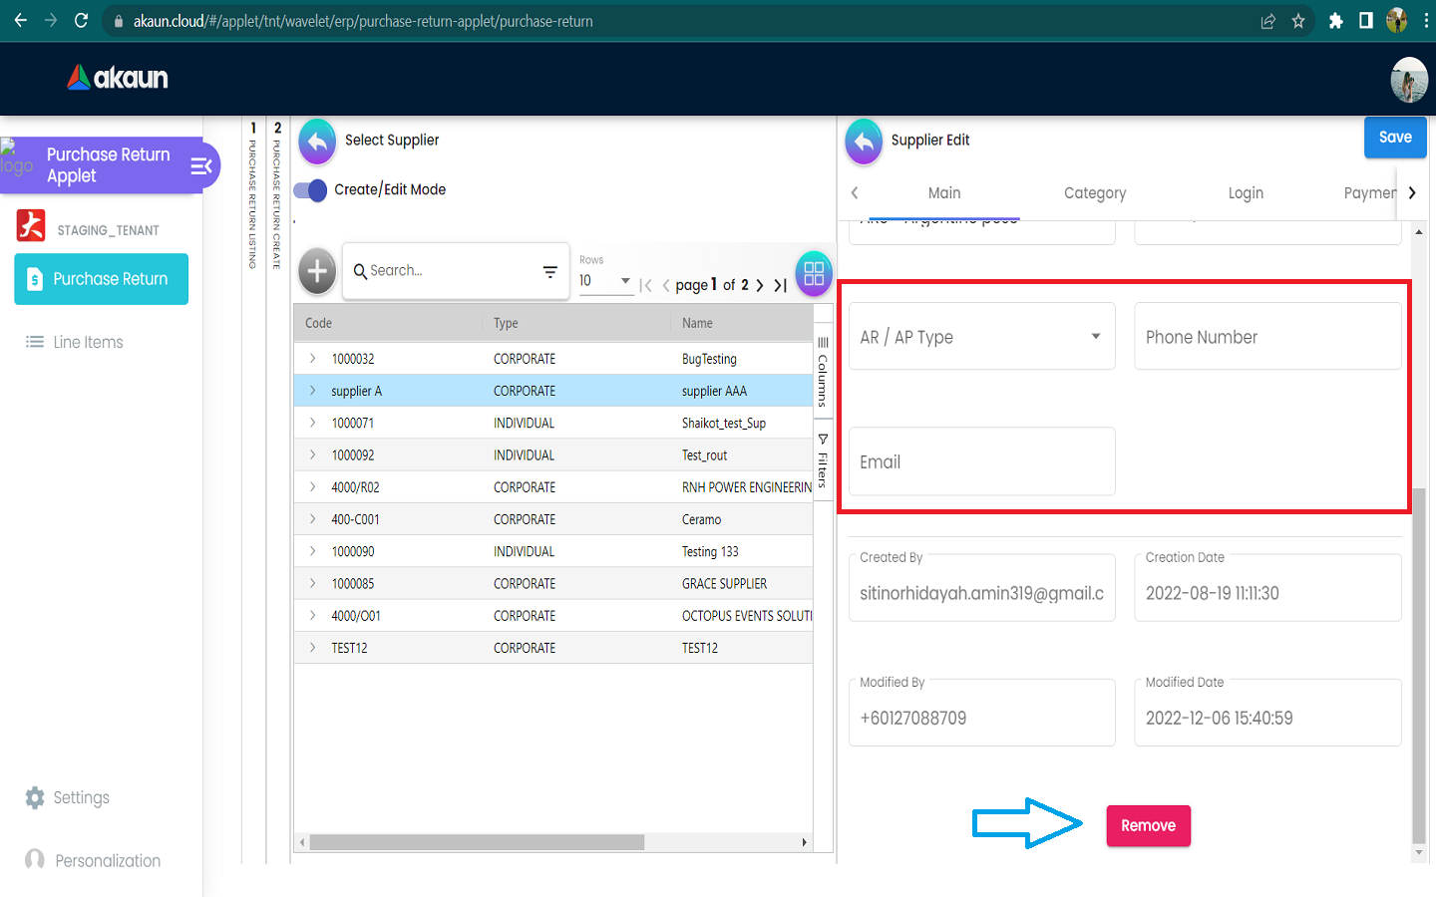Share this page from the address bar
Image resolution: width=1436 pixels, height=897 pixels.
[1268, 21]
